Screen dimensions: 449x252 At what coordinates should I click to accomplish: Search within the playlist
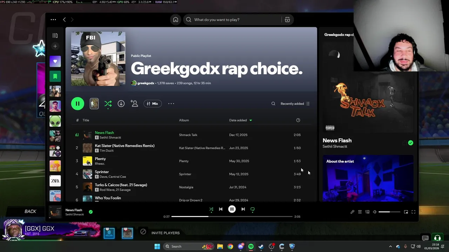click(273, 104)
